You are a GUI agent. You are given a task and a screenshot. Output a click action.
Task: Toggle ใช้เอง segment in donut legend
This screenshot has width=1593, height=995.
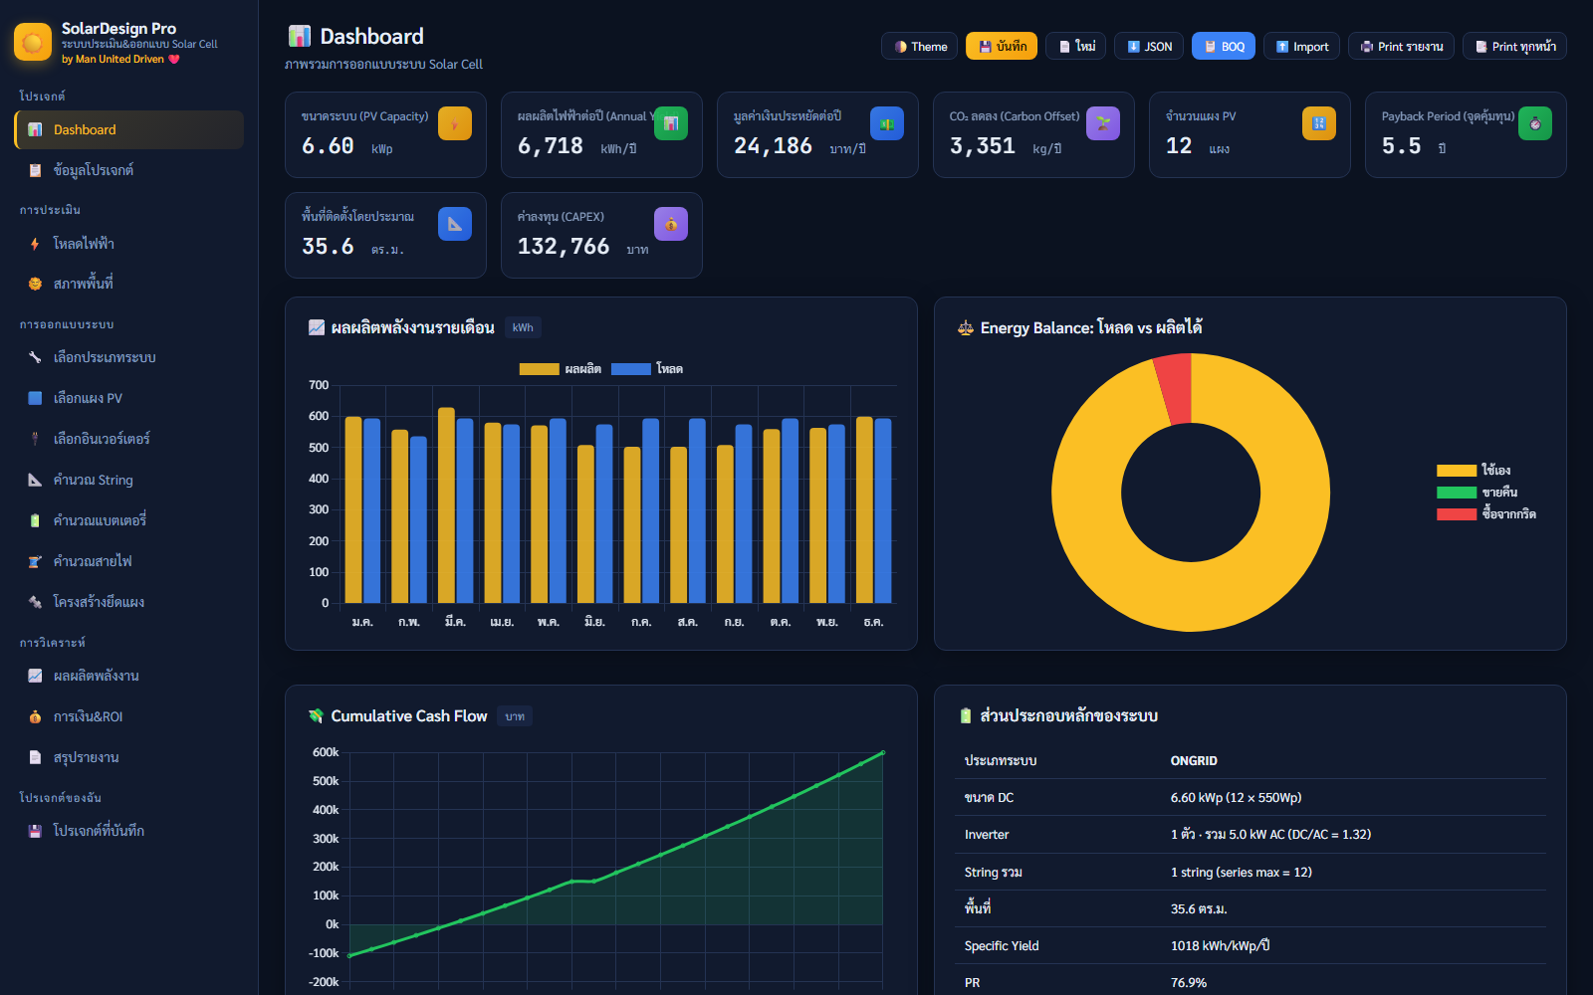click(x=1474, y=471)
